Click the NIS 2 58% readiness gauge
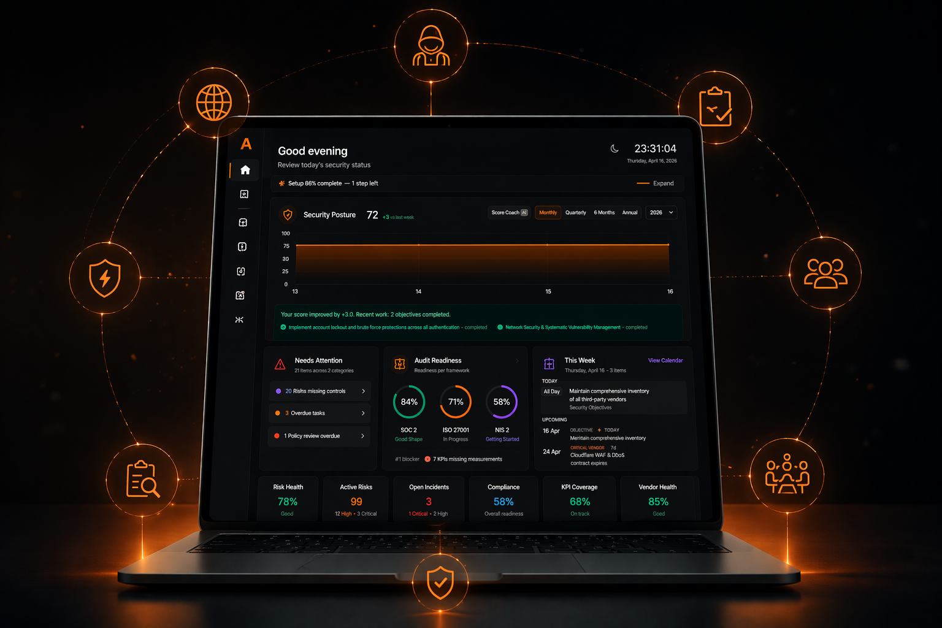 point(502,402)
